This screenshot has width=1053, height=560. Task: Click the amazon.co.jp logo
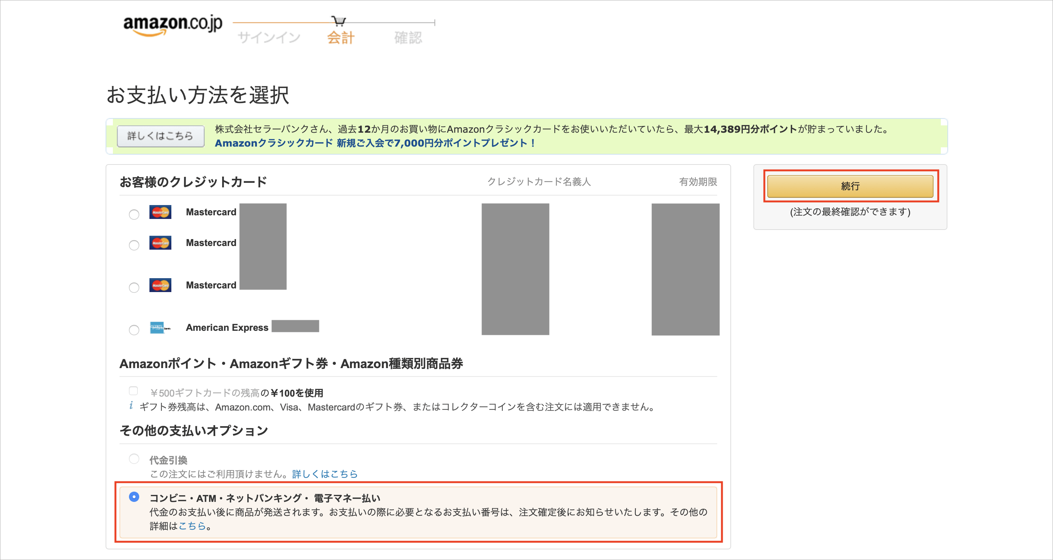point(172,25)
